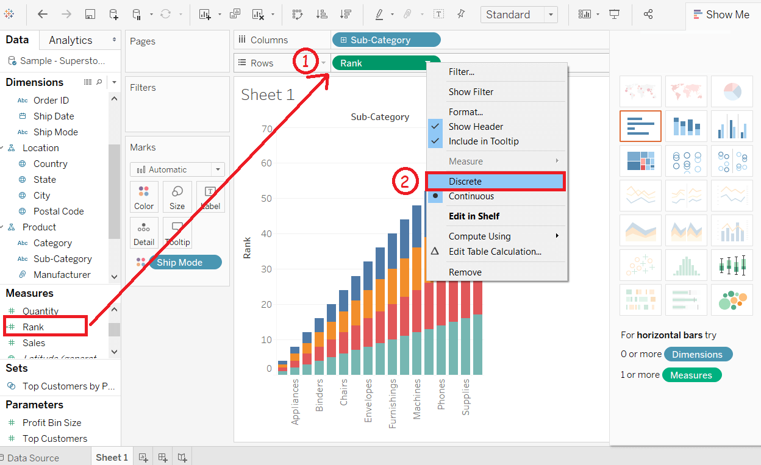761x465 pixels.
Task: Choose treemap chart in Show Me
Action: tap(640, 161)
